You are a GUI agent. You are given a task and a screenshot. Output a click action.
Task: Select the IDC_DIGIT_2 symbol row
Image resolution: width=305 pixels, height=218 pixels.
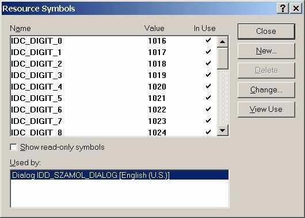(x=113, y=64)
